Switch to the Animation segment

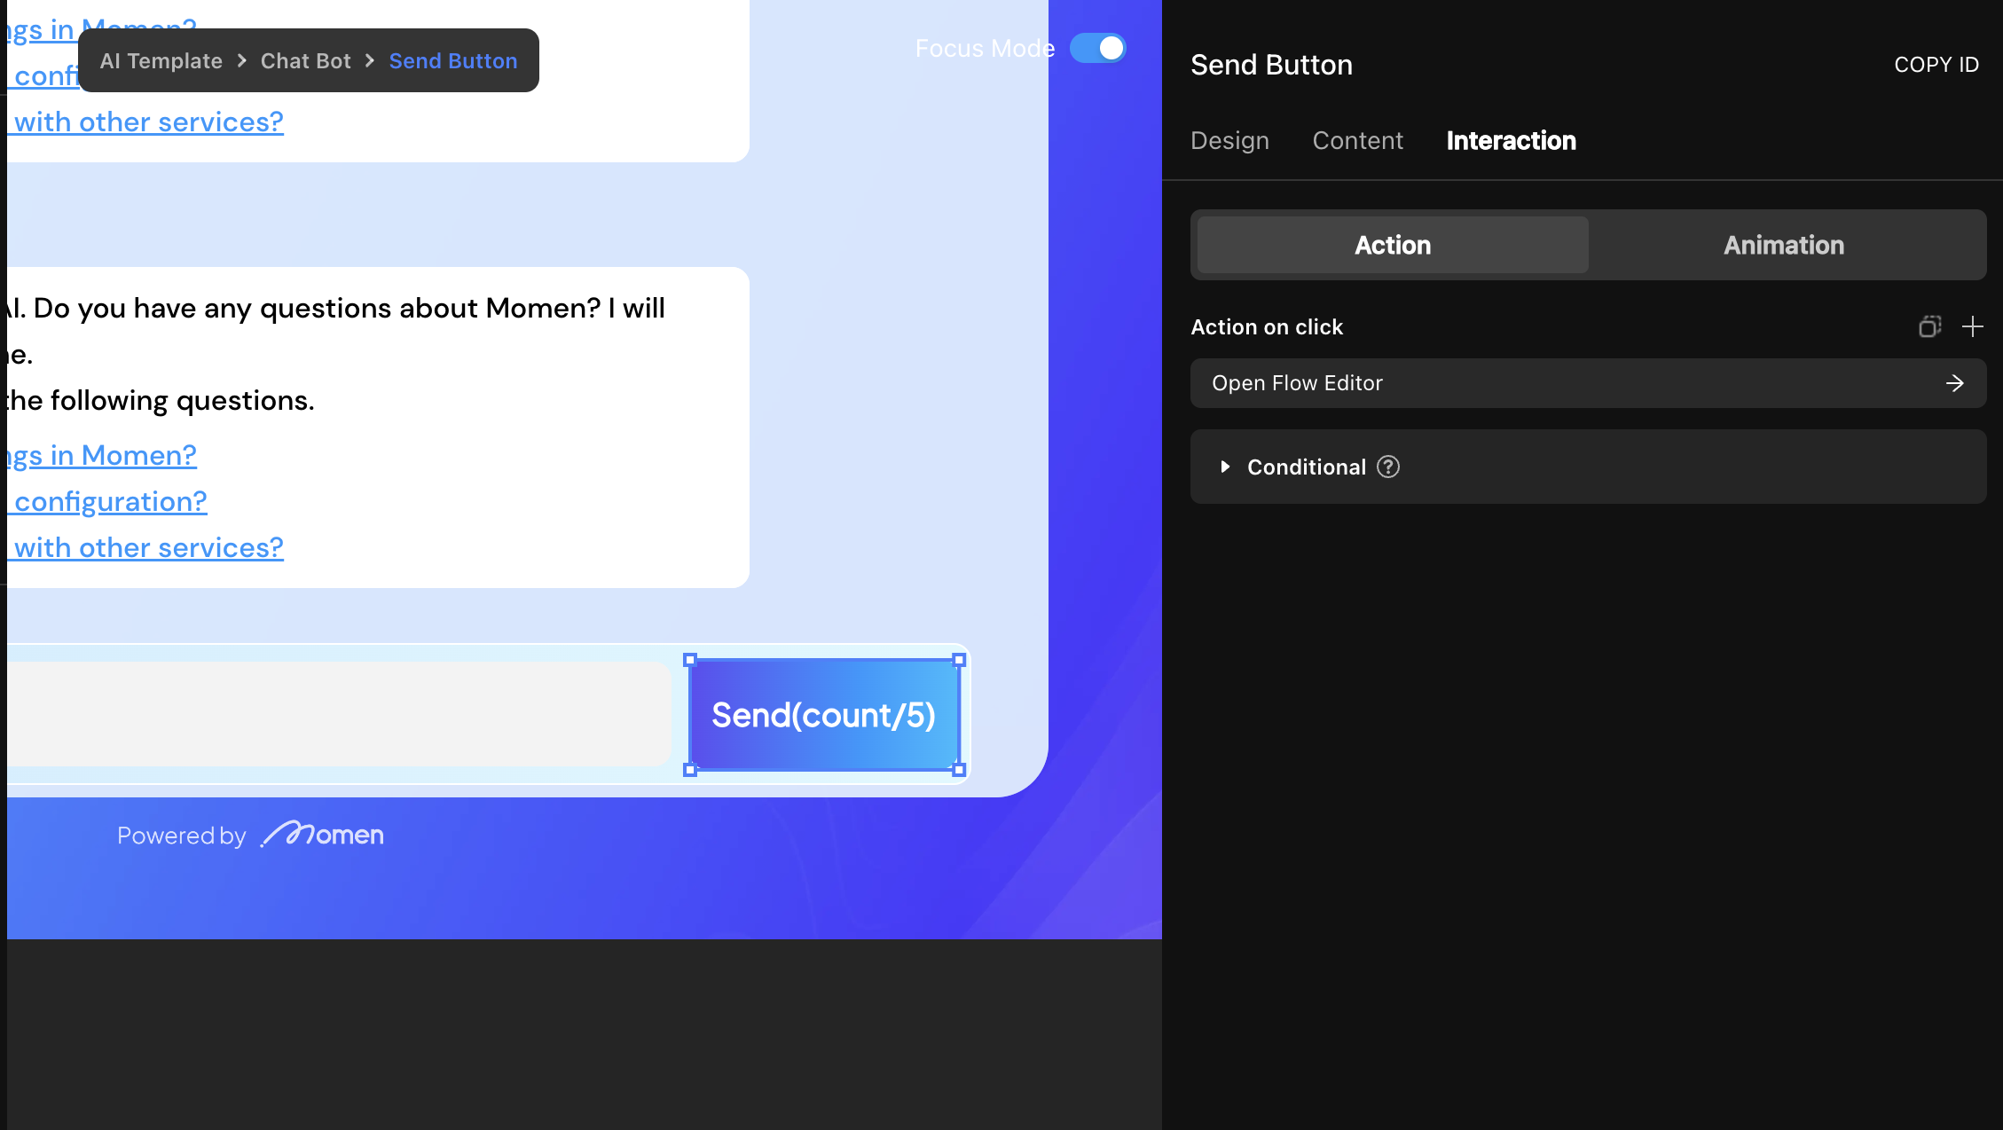[1784, 245]
